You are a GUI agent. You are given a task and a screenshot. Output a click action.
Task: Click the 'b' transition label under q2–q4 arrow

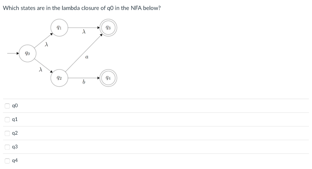click(x=84, y=82)
